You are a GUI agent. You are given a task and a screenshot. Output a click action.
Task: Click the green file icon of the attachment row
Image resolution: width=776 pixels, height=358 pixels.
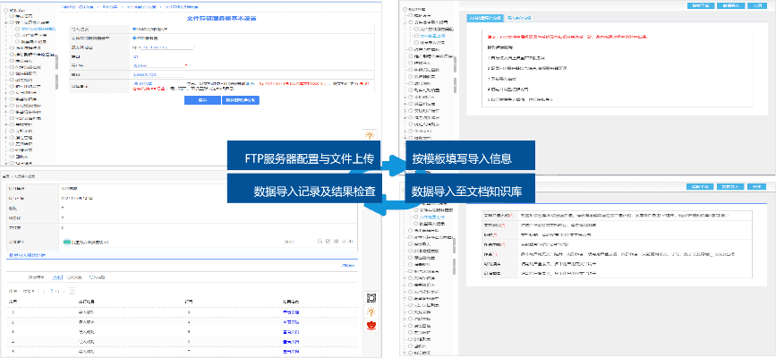pyautogui.click(x=67, y=242)
